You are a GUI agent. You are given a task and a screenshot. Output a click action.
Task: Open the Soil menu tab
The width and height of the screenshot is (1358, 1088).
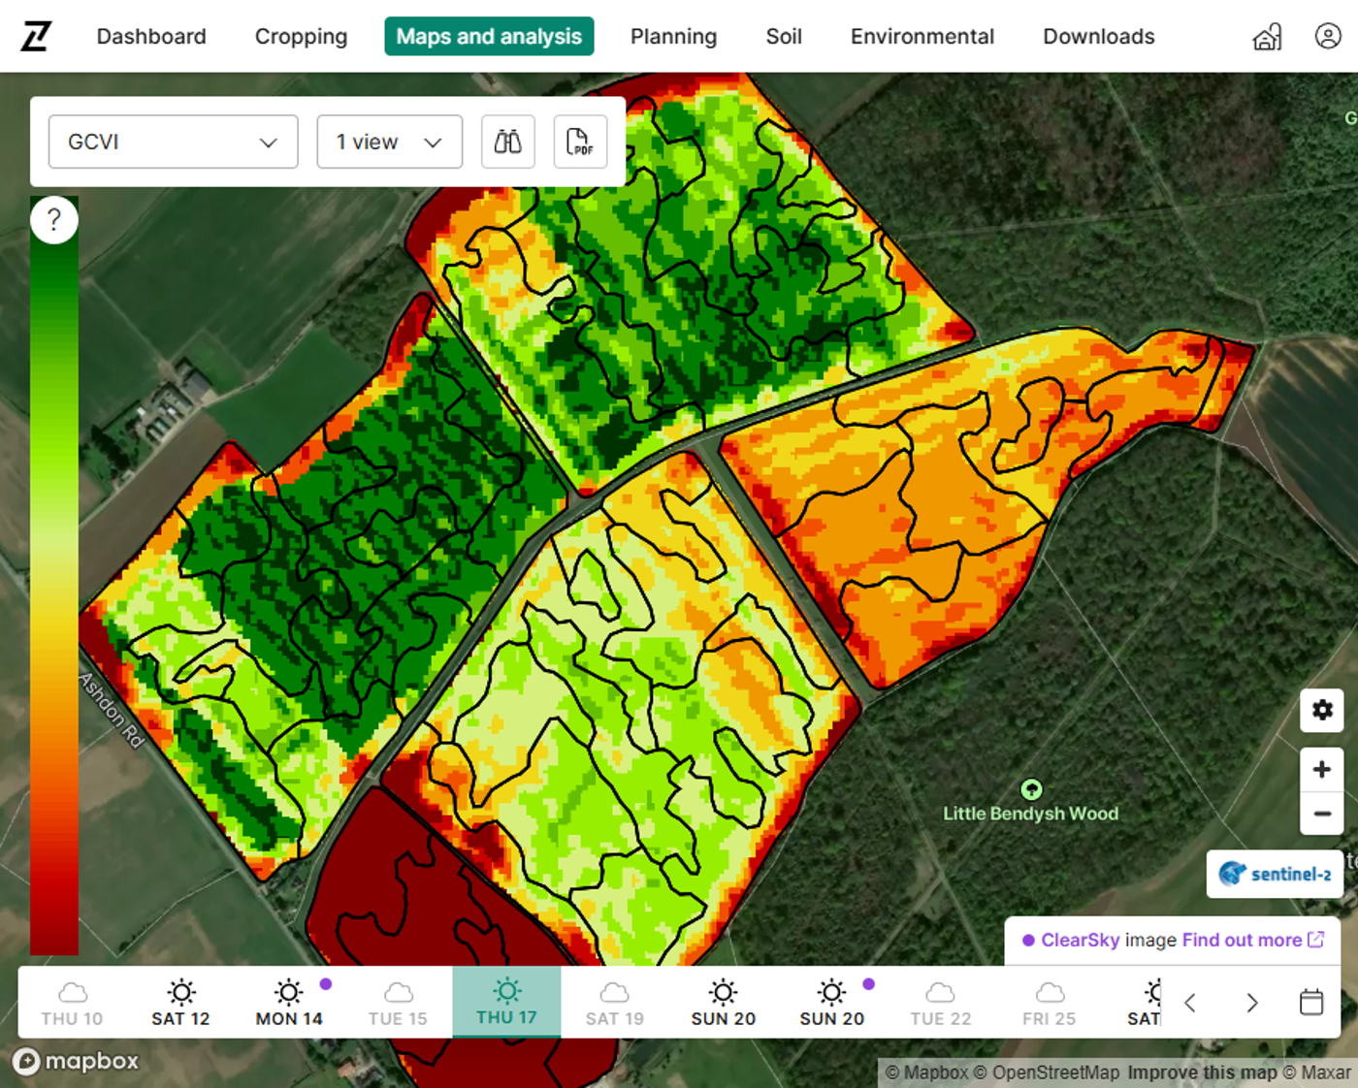783,37
